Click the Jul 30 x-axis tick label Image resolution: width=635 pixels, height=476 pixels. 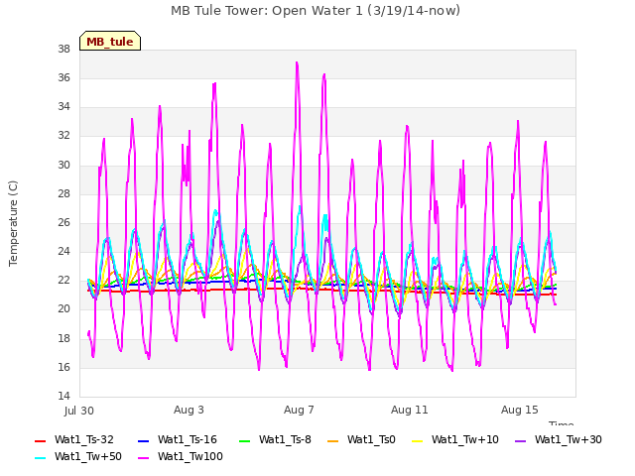click(79, 411)
